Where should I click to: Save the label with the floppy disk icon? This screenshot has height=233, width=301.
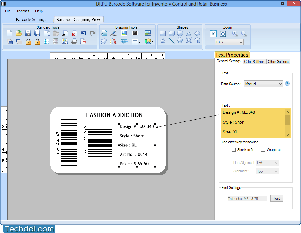point(28,33)
